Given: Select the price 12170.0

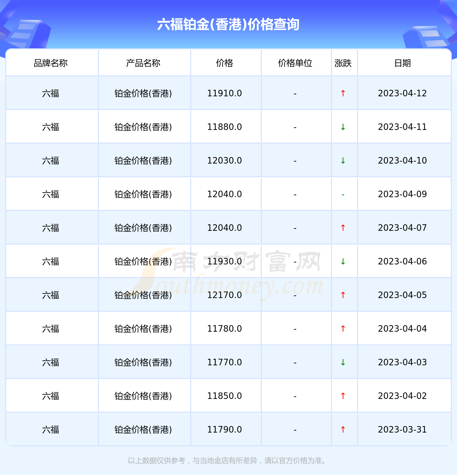Looking at the screenshot, I should pyautogui.click(x=225, y=295).
